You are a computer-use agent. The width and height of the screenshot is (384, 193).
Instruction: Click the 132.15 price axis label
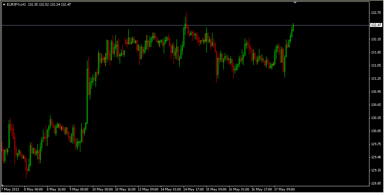376,39
